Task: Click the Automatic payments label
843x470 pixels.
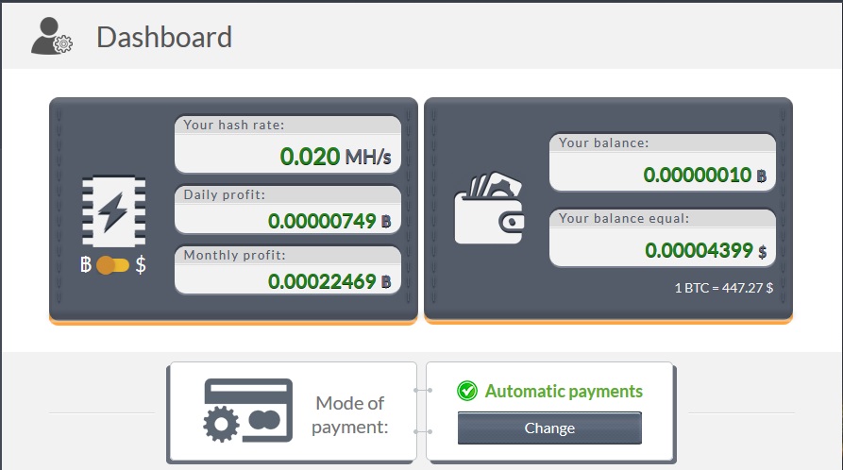Action: point(564,391)
